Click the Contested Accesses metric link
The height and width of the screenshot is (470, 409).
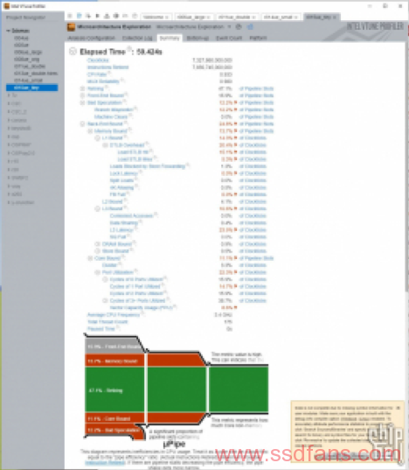click(131, 215)
